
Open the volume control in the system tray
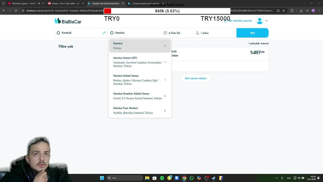coord(299,178)
